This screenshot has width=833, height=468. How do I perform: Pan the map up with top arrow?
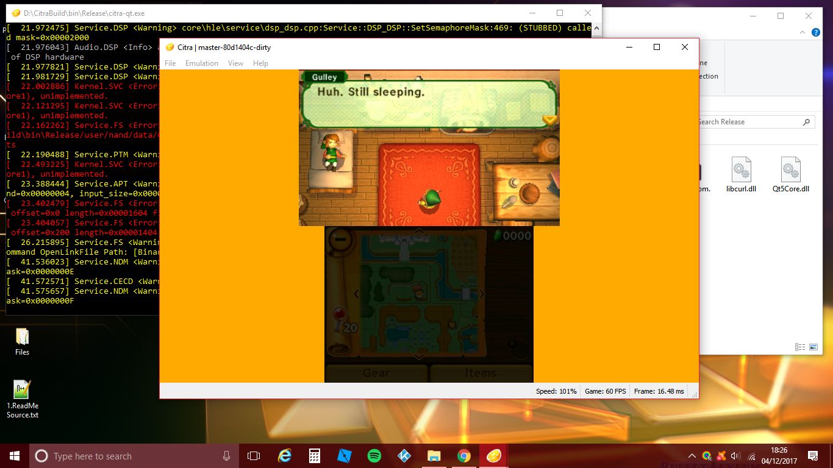tap(419, 232)
